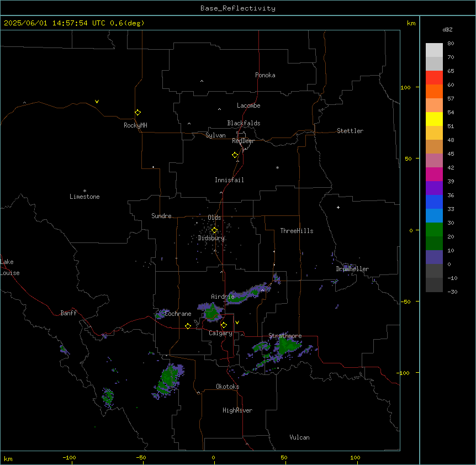The image size is (476, 465).
Task: Click the RedDeer city label
Action: coord(243,141)
